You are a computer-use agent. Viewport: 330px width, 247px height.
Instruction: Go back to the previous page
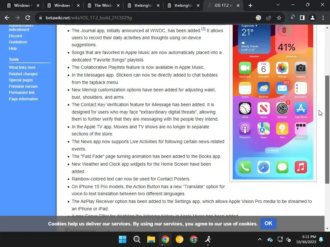coord(7,18)
